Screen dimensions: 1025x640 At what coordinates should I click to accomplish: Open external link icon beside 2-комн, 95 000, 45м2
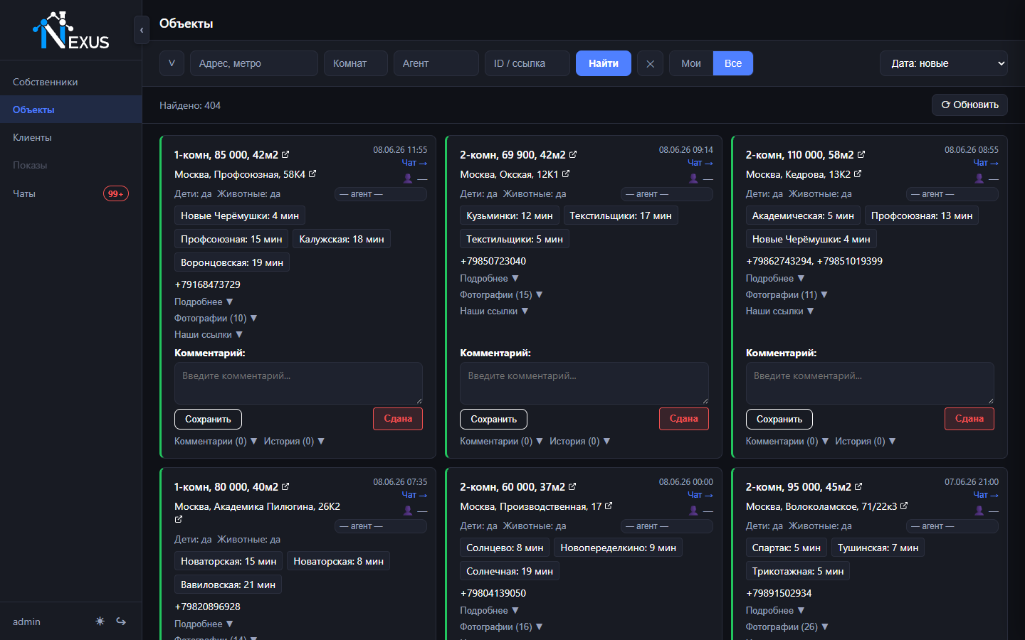(858, 486)
